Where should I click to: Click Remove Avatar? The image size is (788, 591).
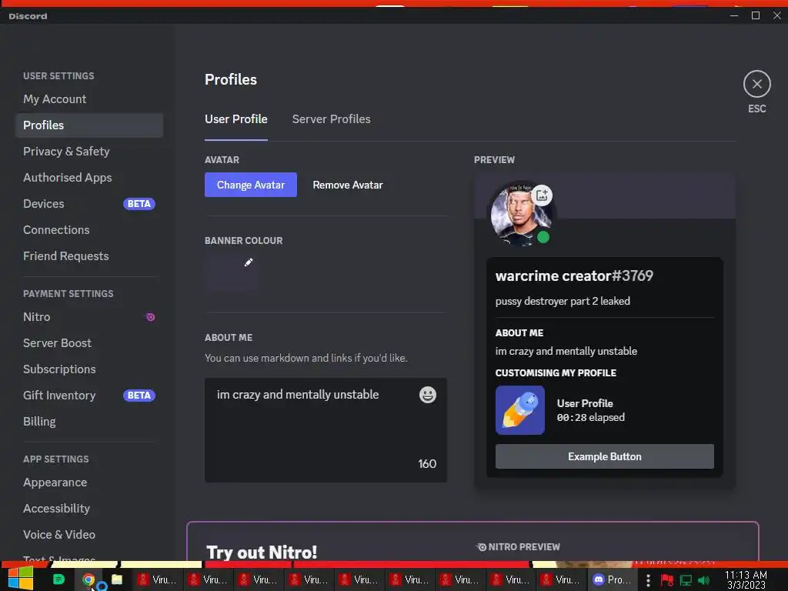348,185
